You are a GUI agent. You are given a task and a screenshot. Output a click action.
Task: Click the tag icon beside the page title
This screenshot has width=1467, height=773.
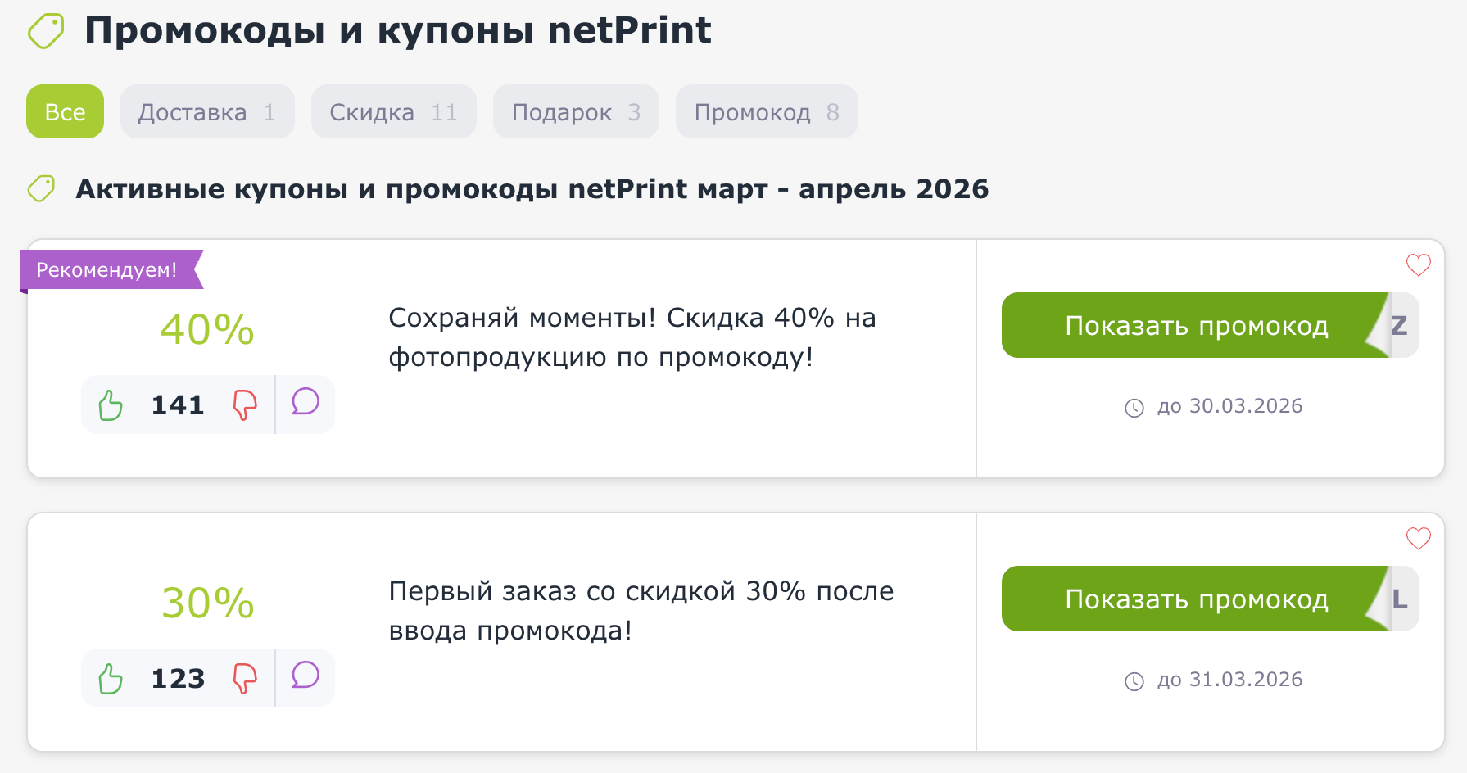click(45, 30)
